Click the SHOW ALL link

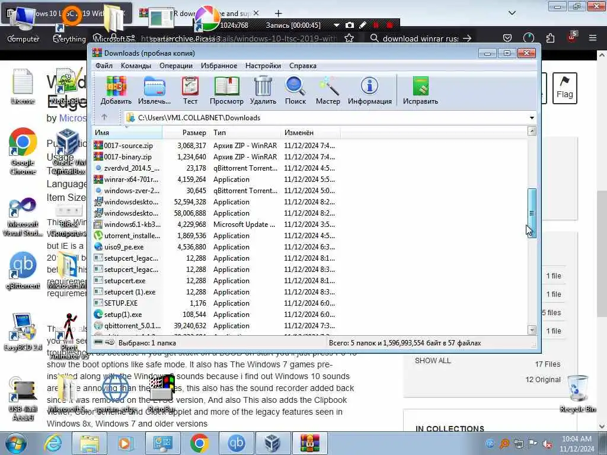[433, 361]
